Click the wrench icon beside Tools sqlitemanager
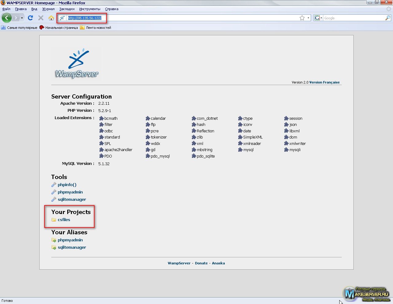The width and height of the screenshot is (393, 304). (54, 199)
